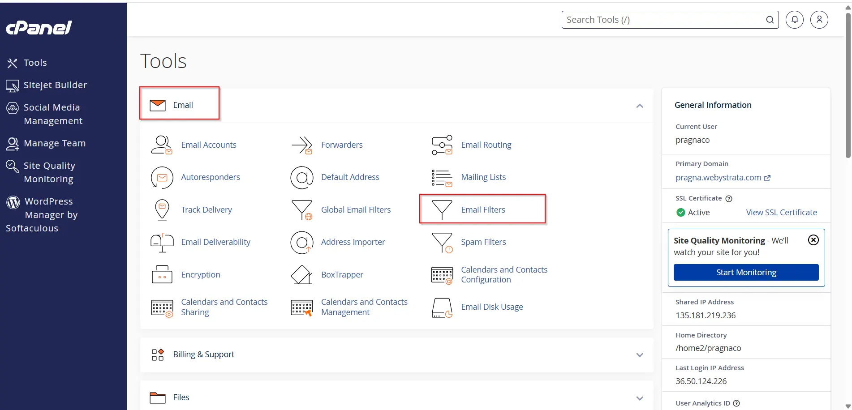
Task: Open the Autoresponders link
Action: coord(211,177)
